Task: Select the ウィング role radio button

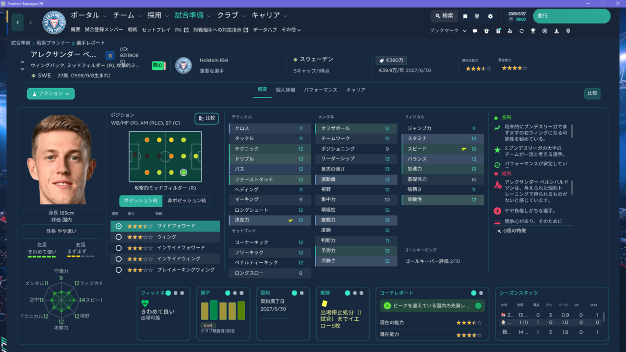Action: tap(119, 237)
